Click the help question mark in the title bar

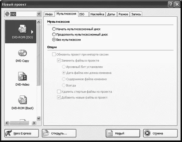tap(170, 5)
